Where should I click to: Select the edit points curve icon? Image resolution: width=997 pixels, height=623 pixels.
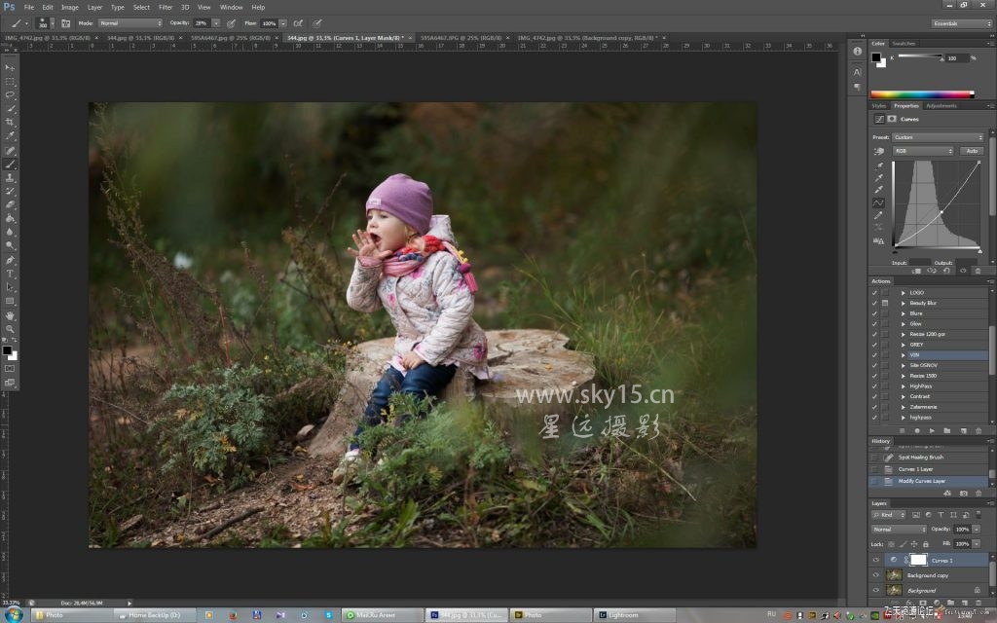point(879,202)
